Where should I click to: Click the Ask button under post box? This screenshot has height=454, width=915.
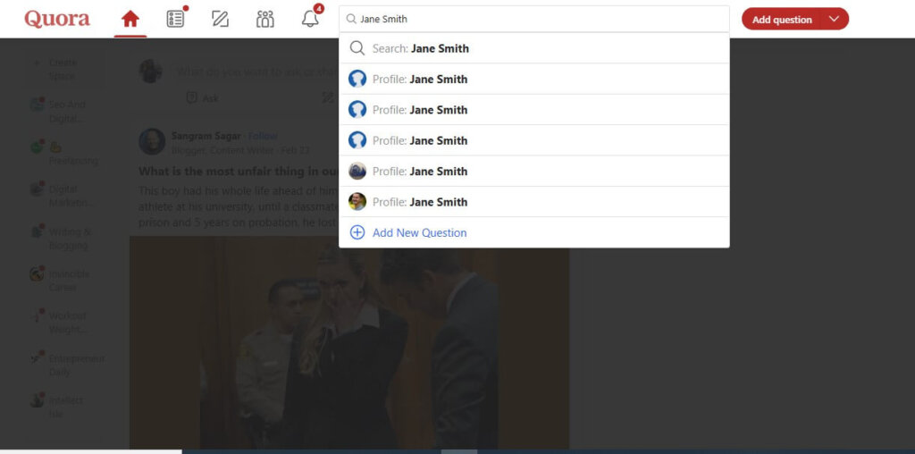click(202, 98)
